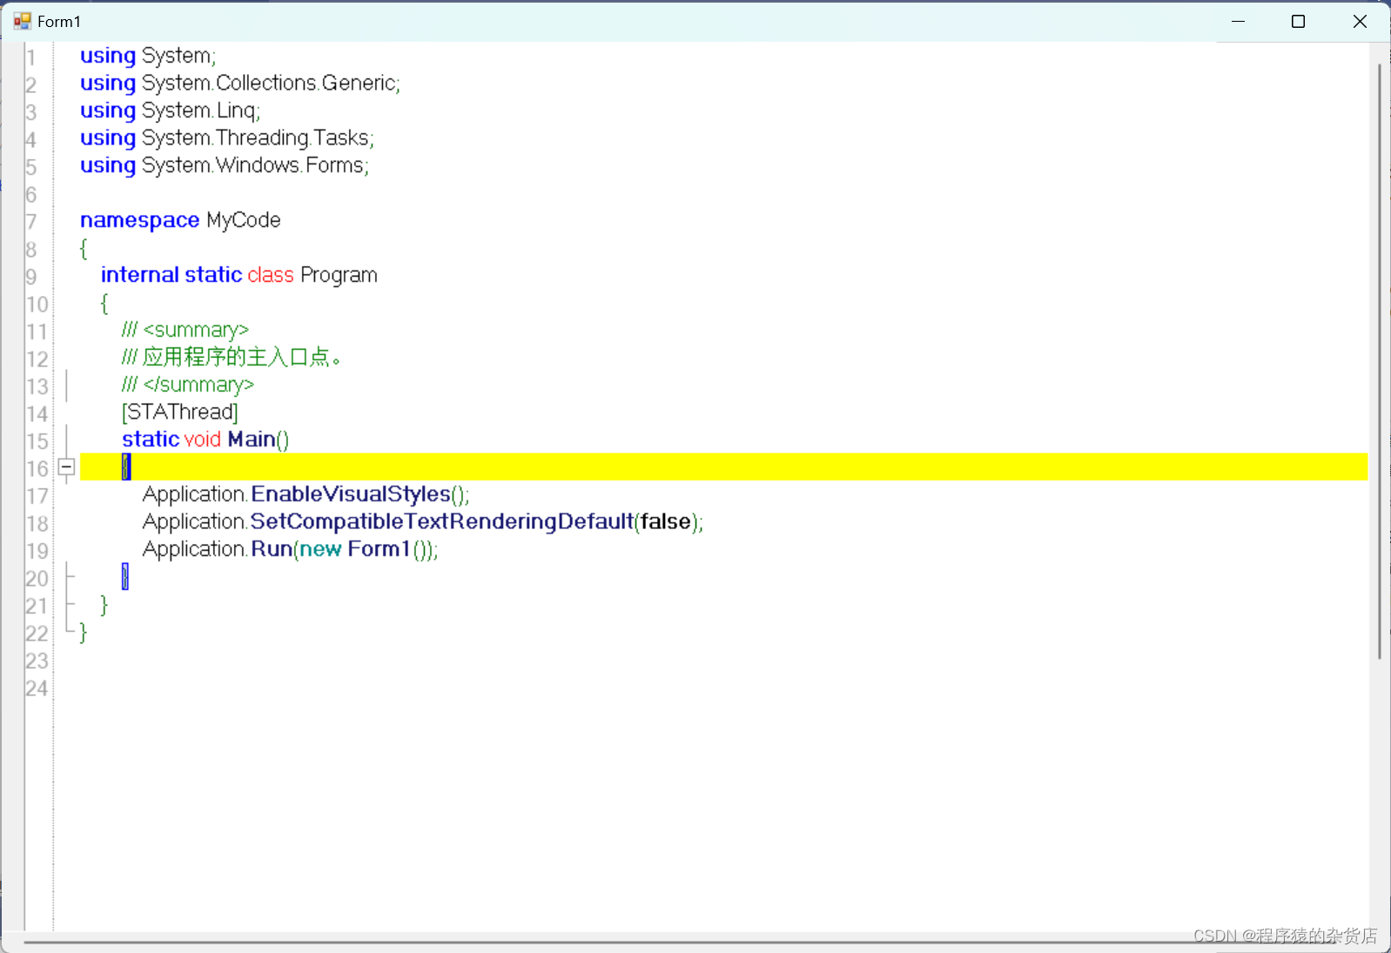Click line number 9 in the margin
The image size is (1391, 953).
click(31, 277)
